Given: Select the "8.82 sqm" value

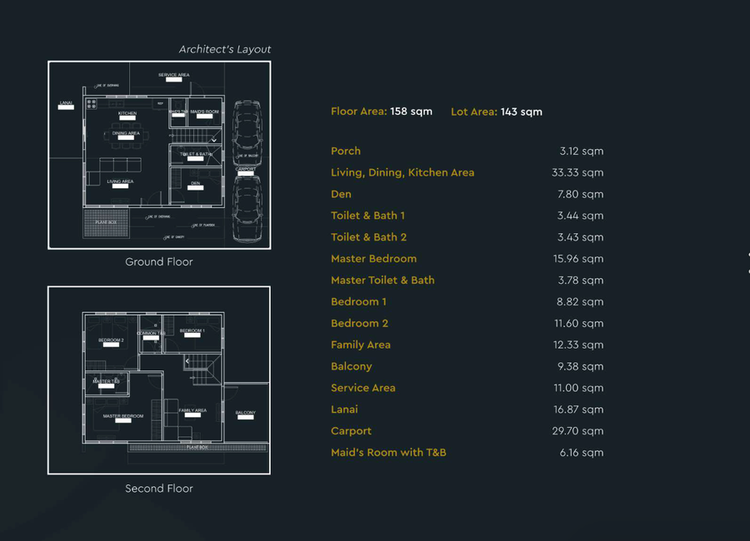Looking at the screenshot, I should coord(580,301).
